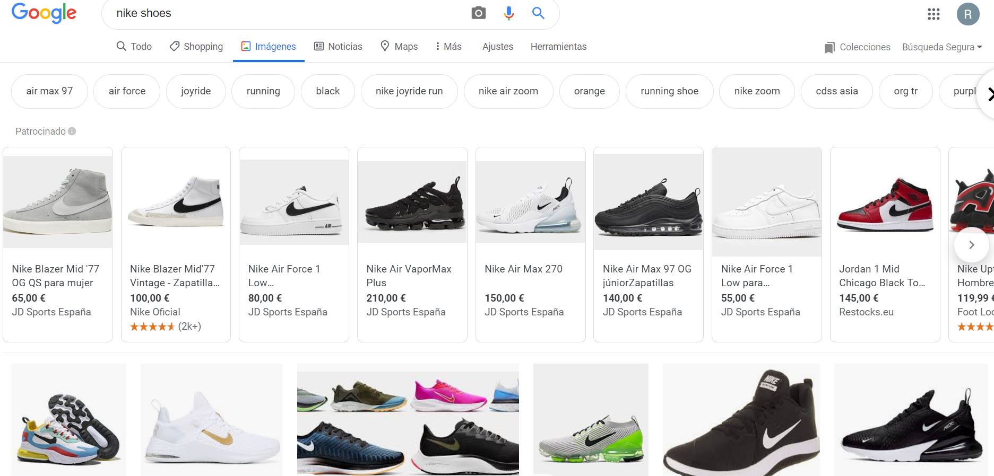The height and width of the screenshot is (476, 994).
Task: Click Nike Air Max 270 title
Action: 523,269
